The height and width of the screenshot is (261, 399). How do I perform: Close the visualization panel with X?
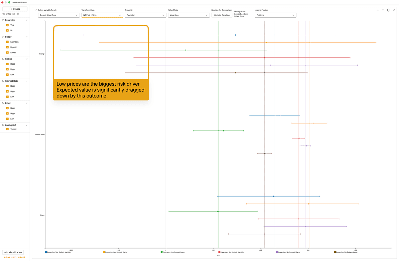[394, 10]
